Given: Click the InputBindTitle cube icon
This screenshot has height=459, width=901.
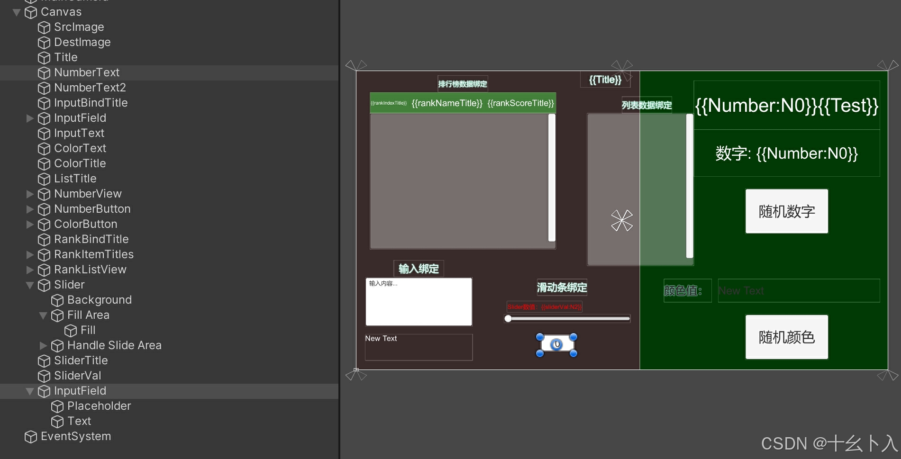Looking at the screenshot, I should point(44,103).
